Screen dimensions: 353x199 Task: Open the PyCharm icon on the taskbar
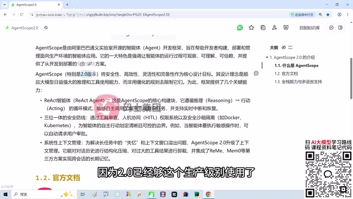click(197, 194)
